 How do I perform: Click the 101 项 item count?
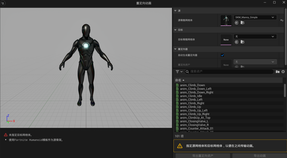click(x=179, y=136)
